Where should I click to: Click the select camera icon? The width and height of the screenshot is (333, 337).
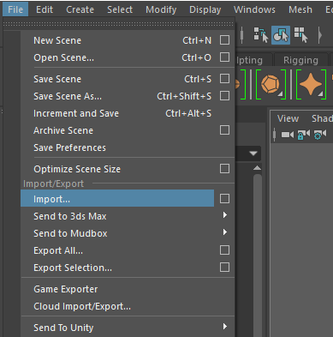287,135
